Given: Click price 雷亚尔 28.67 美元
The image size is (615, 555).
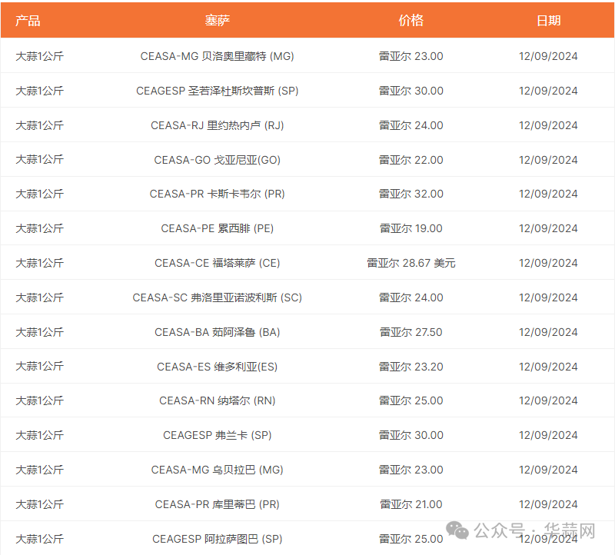Looking at the screenshot, I should (x=411, y=263).
